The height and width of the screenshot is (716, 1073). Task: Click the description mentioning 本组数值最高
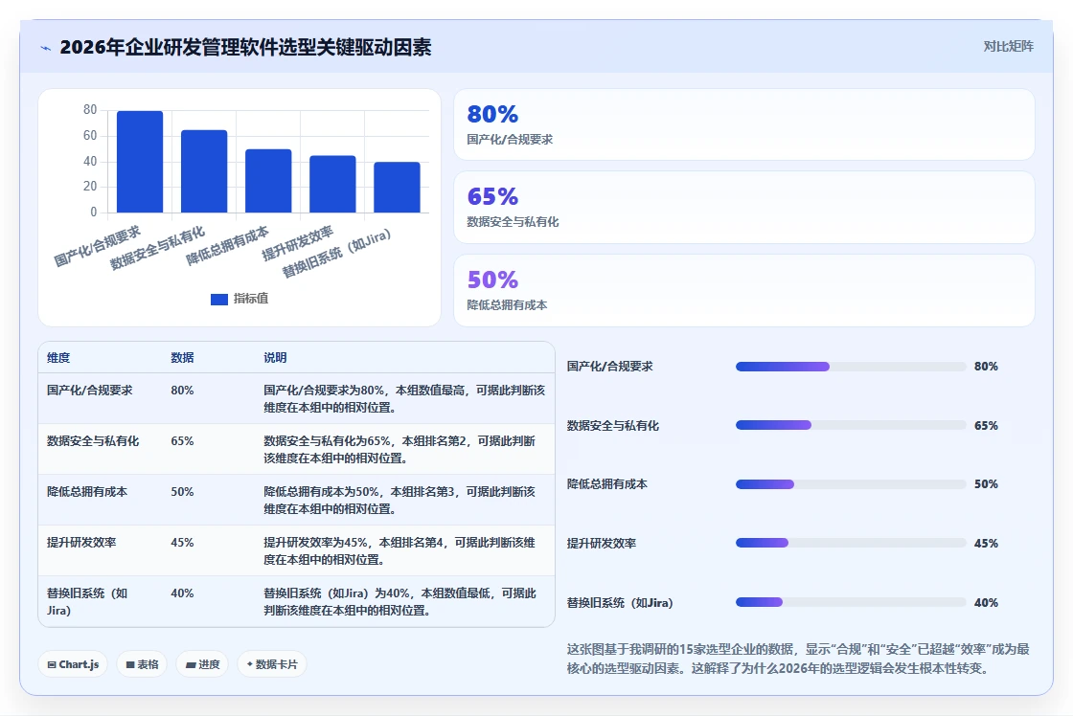point(404,399)
